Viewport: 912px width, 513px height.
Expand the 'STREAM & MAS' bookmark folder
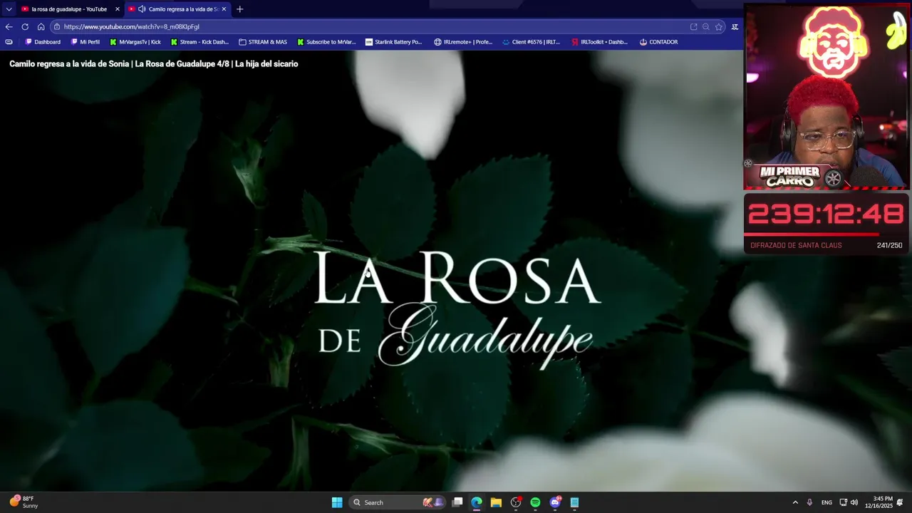[x=263, y=42]
